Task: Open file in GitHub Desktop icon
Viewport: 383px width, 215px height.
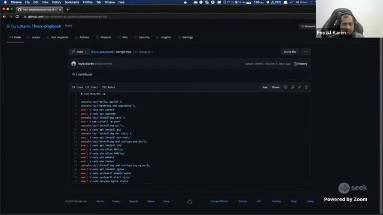Action: pyautogui.click(x=285, y=87)
